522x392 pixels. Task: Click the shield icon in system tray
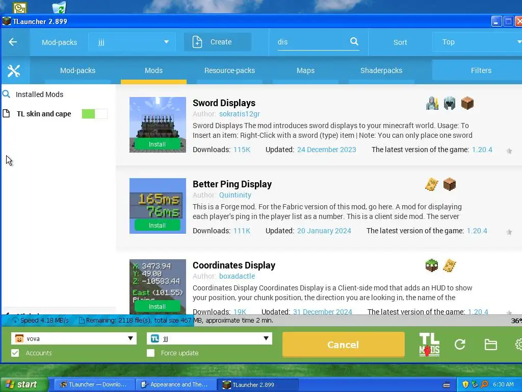[465, 384]
